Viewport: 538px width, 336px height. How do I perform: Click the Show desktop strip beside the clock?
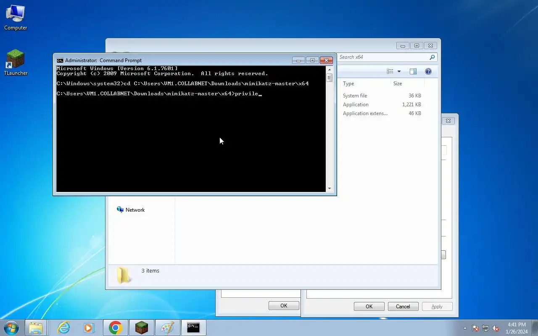click(535, 328)
